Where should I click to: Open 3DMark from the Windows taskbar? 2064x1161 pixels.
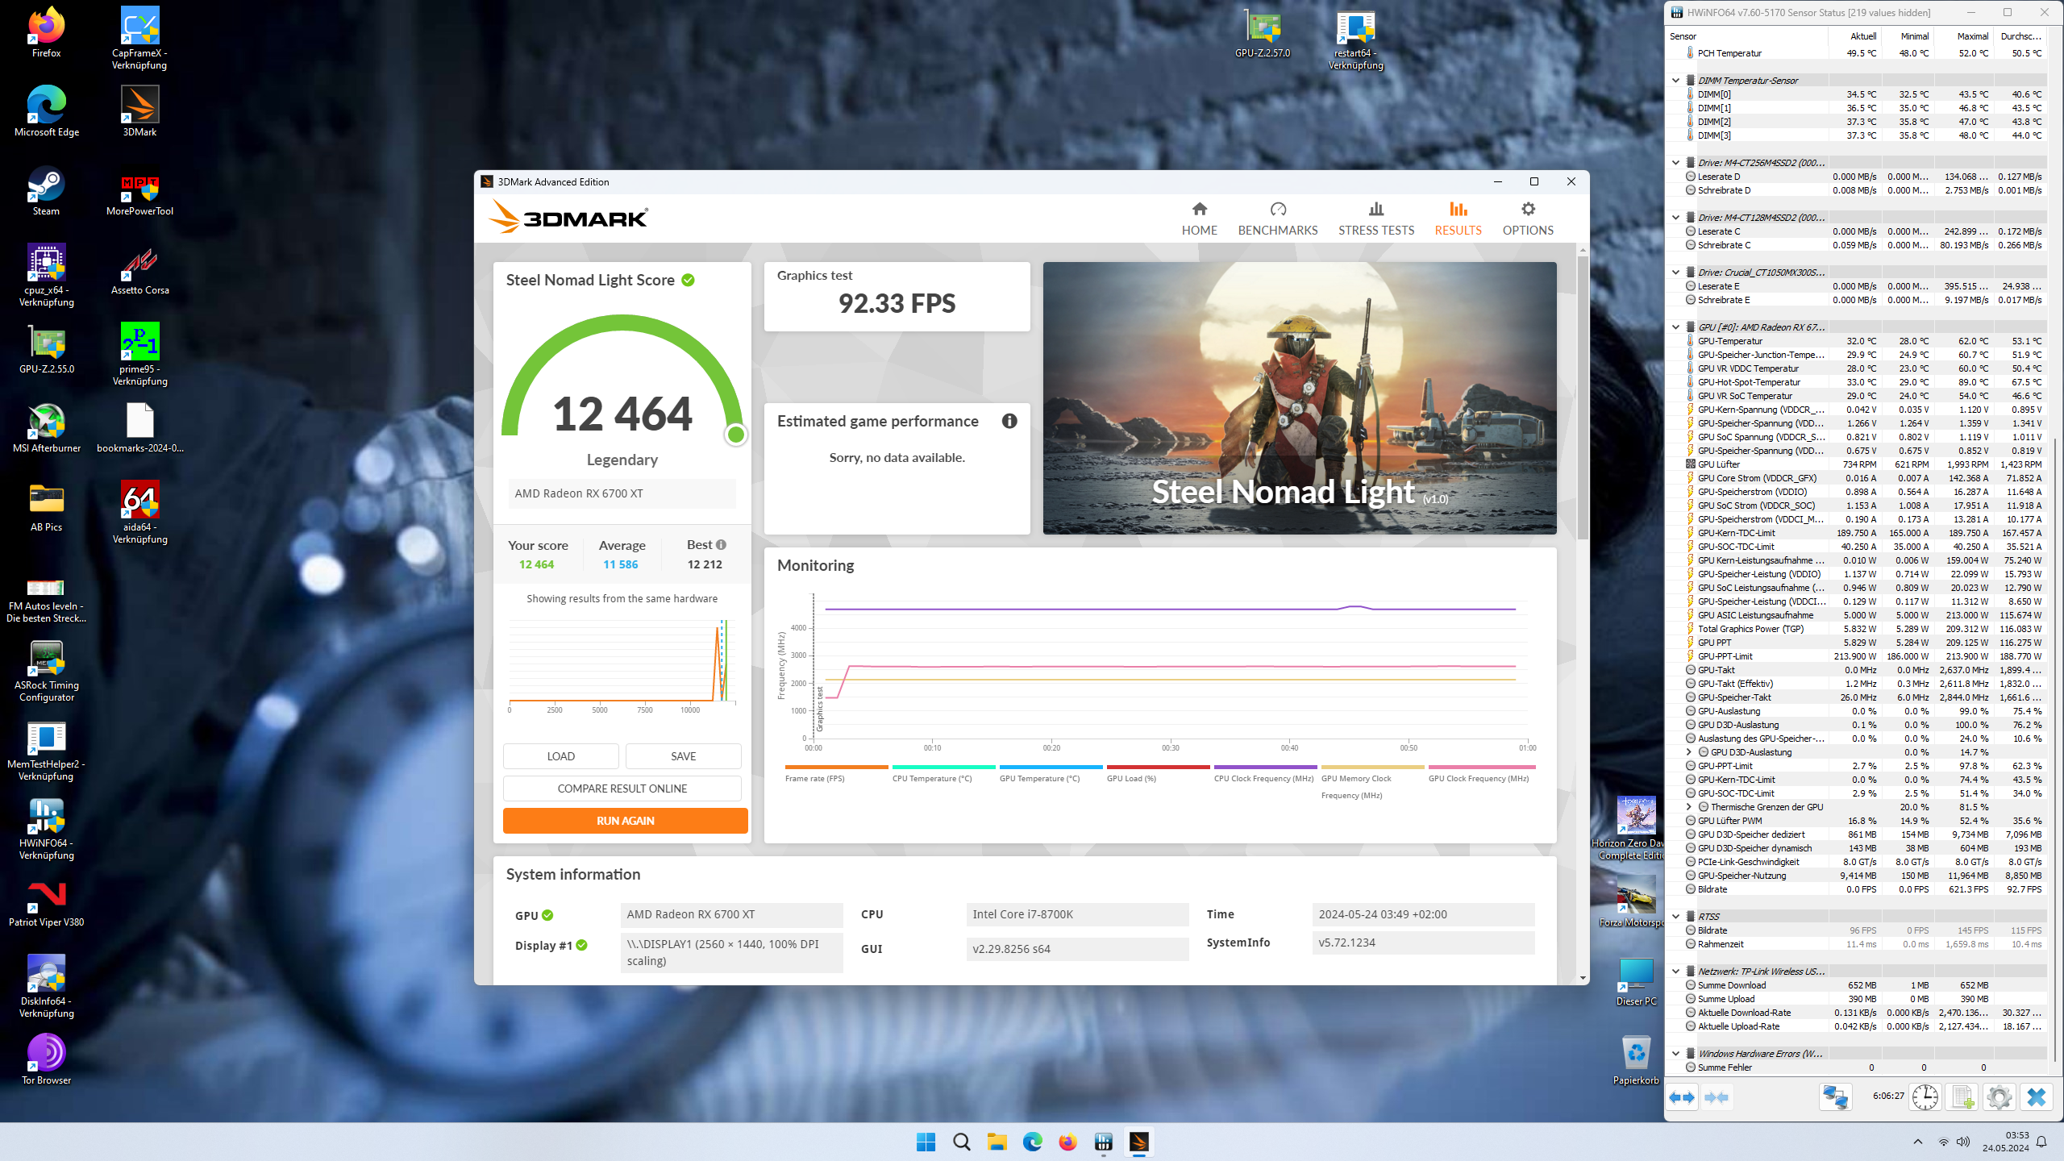click(1138, 1142)
